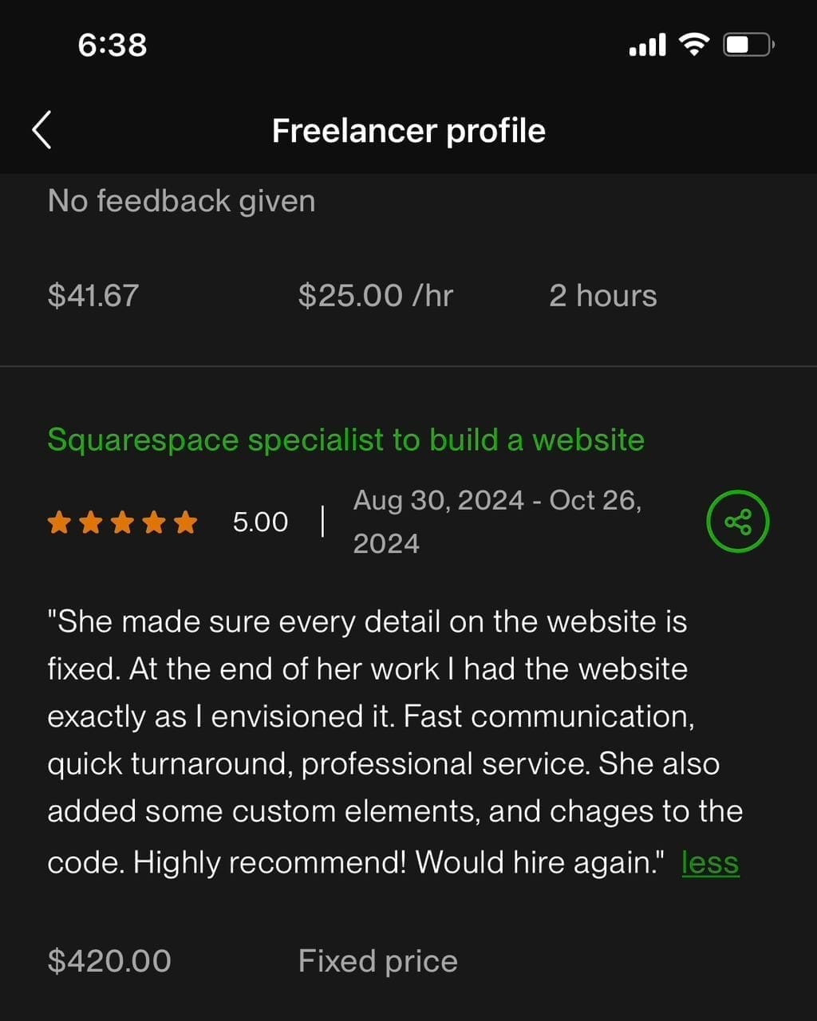Tap the Wi-Fi status icon

pyautogui.click(x=694, y=45)
